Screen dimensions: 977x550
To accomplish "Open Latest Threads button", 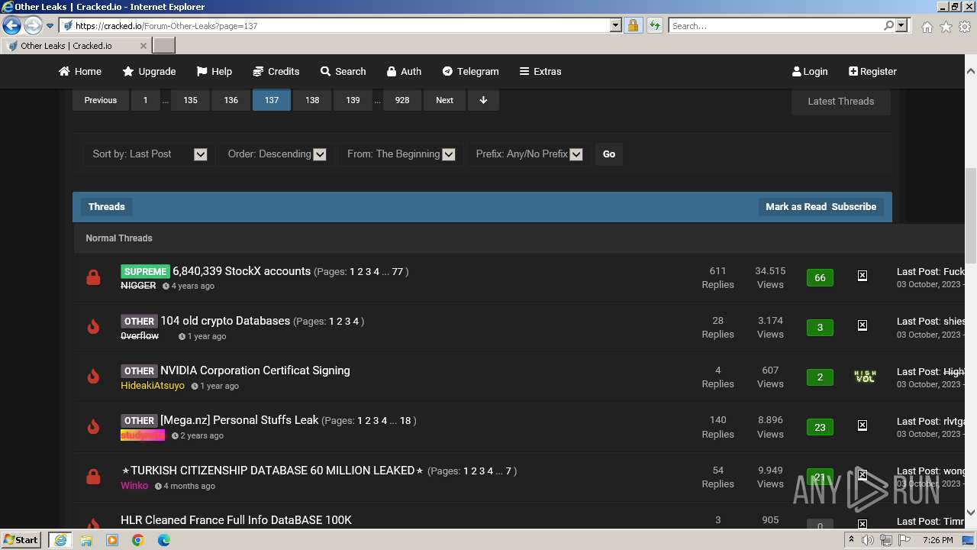I will pyautogui.click(x=840, y=101).
